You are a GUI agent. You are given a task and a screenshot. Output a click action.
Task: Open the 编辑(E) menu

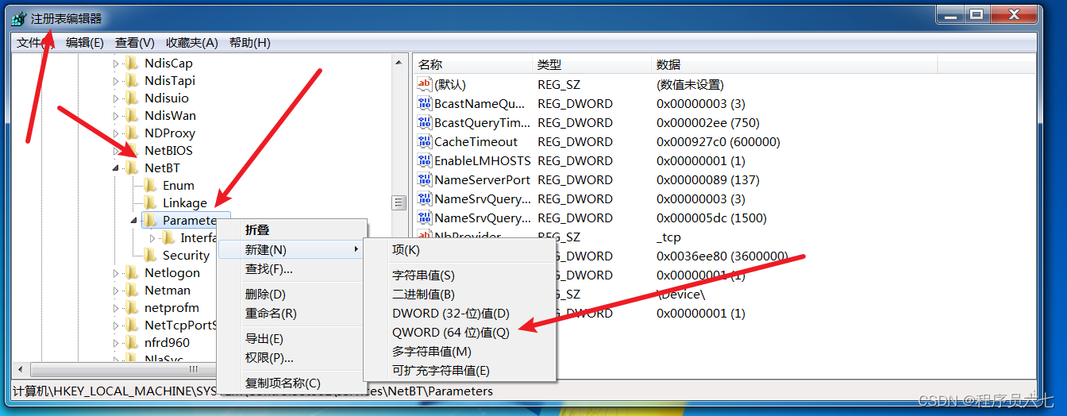[84, 43]
